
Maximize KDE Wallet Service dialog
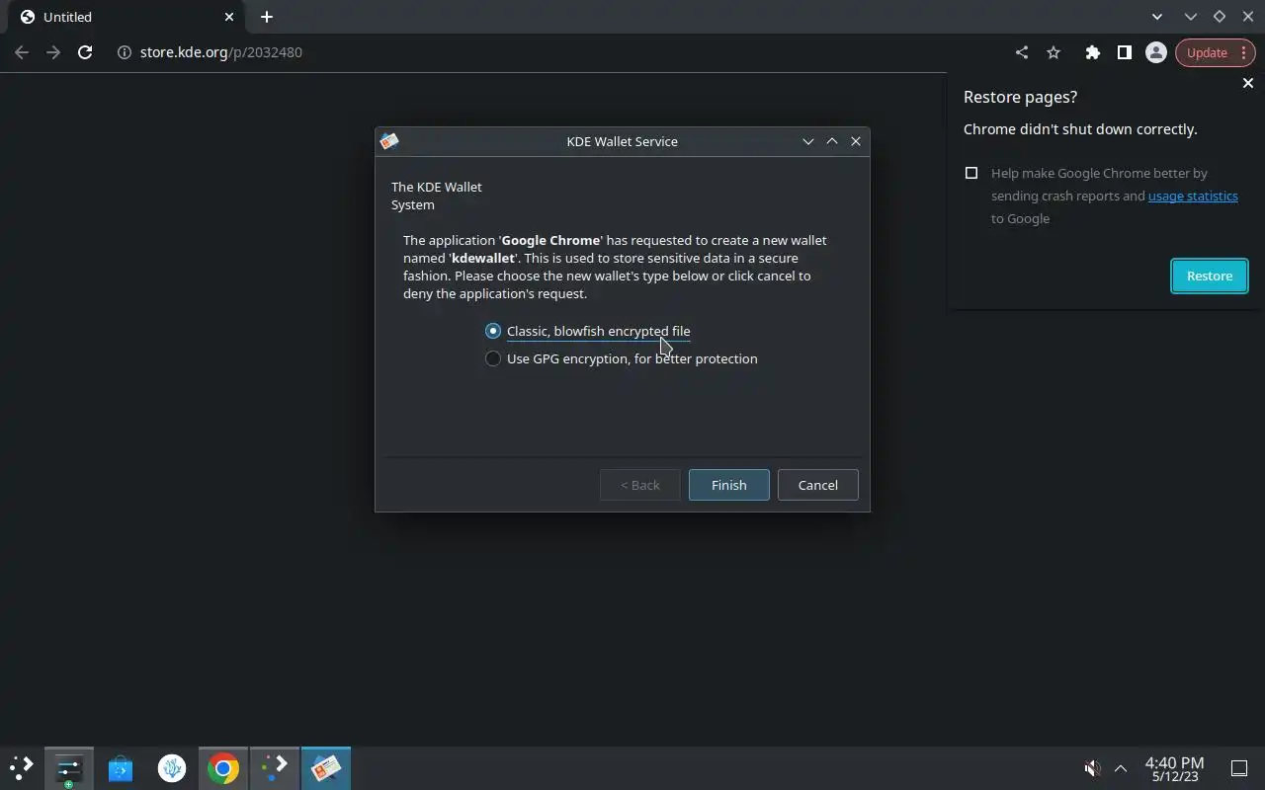tap(832, 141)
